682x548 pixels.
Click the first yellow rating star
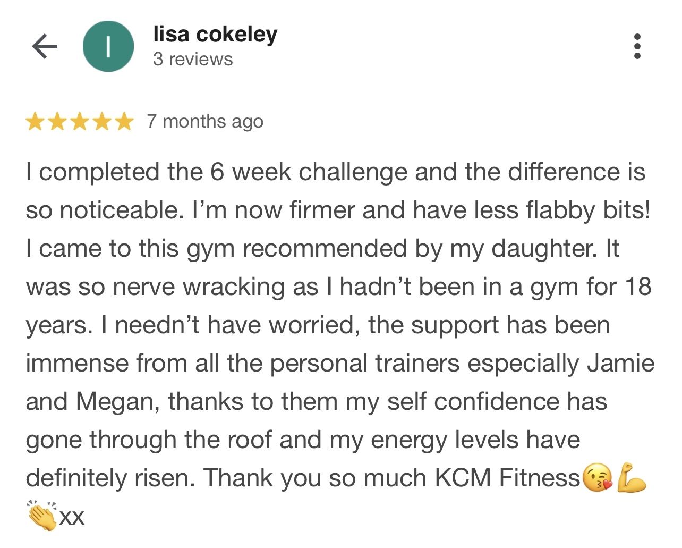[x=35, y=122]
